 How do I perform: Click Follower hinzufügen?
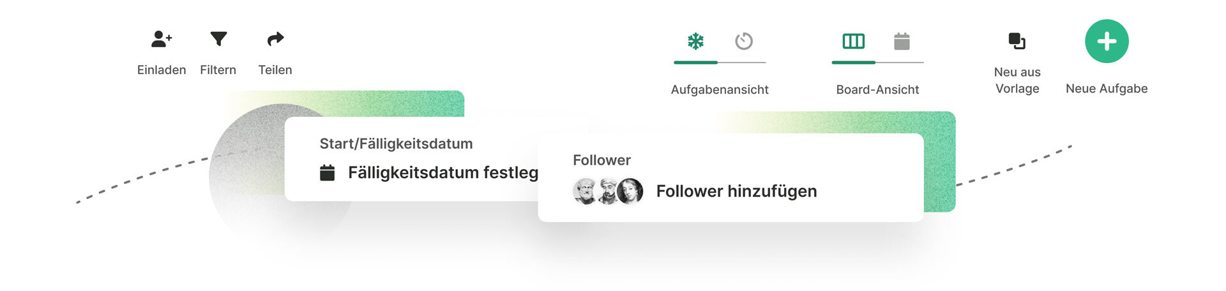coord(736,191)
